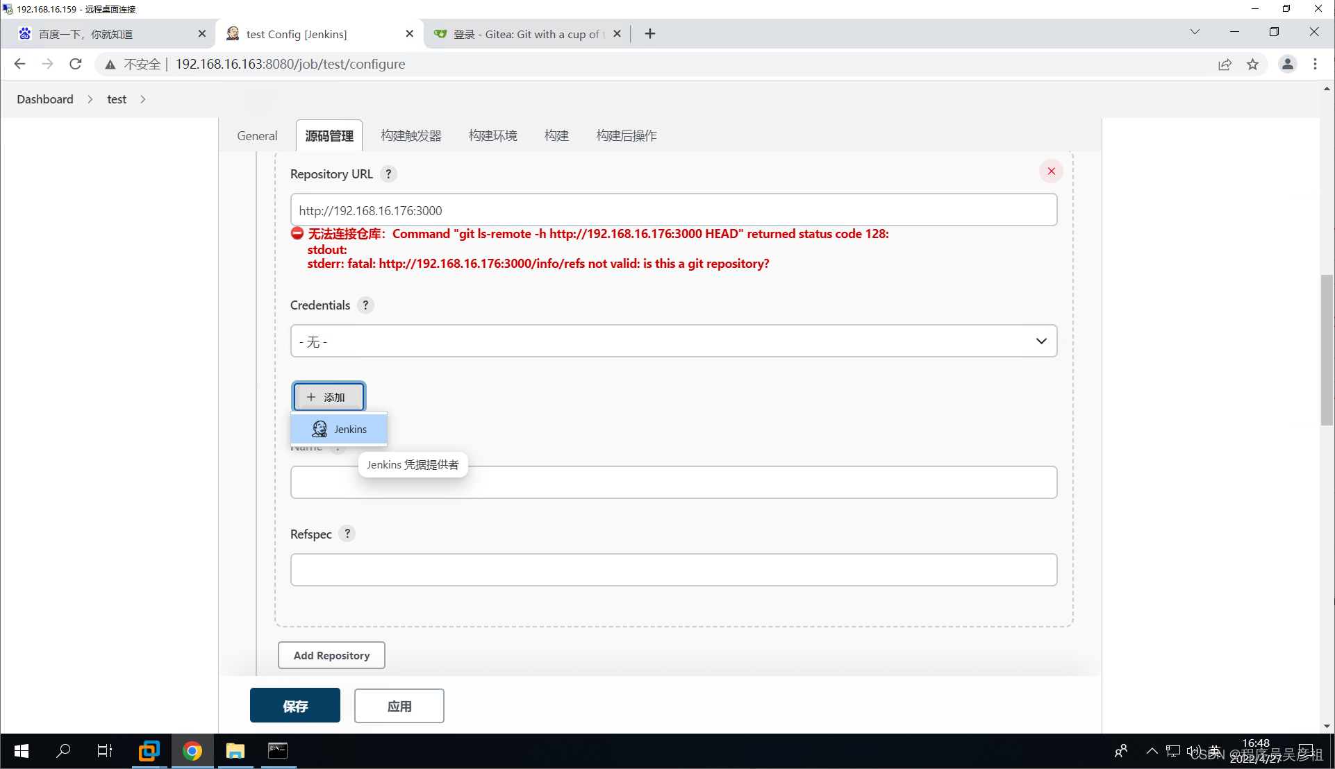This screenshot has width=1335, height=769.
Task: Apply changes with 应用 button
Action: tap(399, 706)
